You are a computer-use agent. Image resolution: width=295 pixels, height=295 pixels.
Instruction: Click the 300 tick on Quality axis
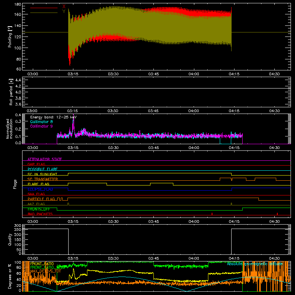[x=18, y=226]
